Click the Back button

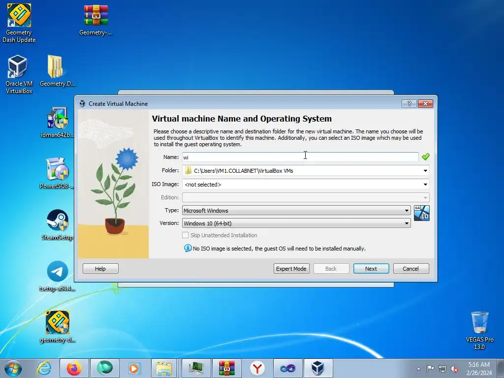pos(331,268)
